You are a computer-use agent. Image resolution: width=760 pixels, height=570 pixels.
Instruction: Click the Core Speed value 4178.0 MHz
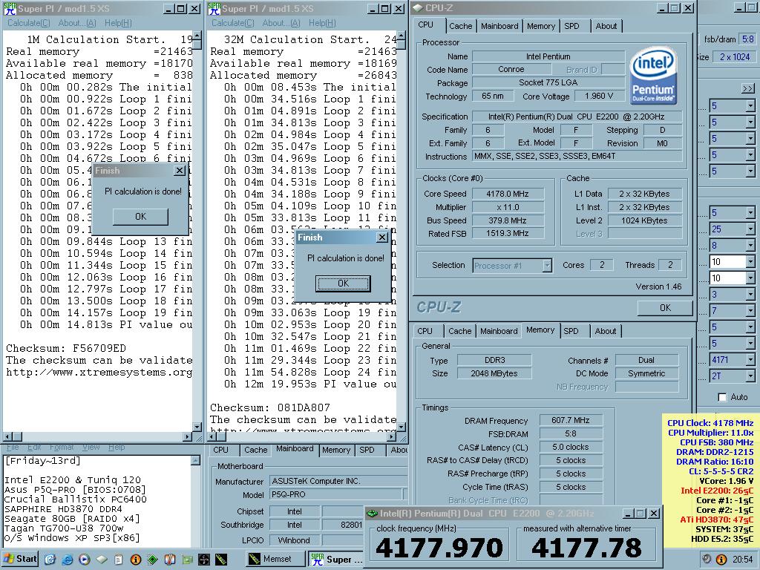coord(508,194)
